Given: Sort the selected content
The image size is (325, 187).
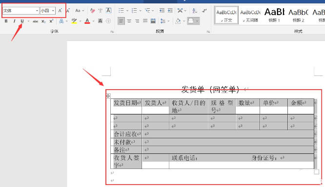Looking at the screenshot, I should (194, 11).
